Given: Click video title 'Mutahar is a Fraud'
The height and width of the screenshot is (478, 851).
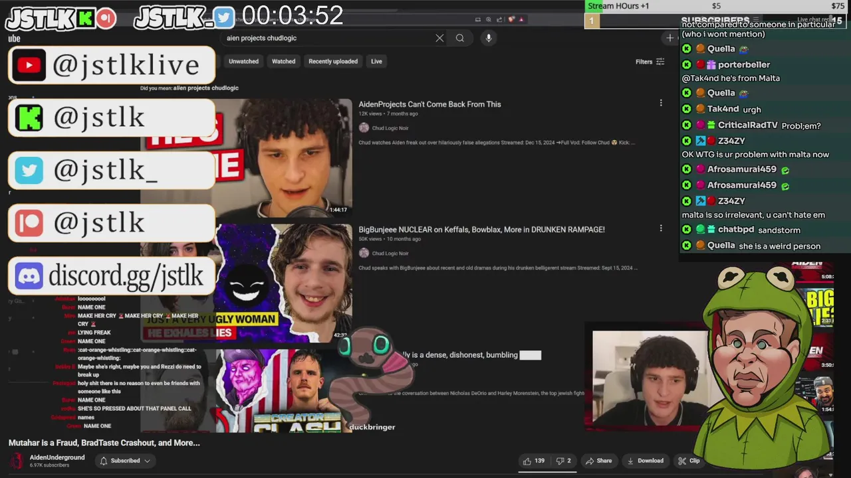Looking at the screenshot, I should point(104,443).
